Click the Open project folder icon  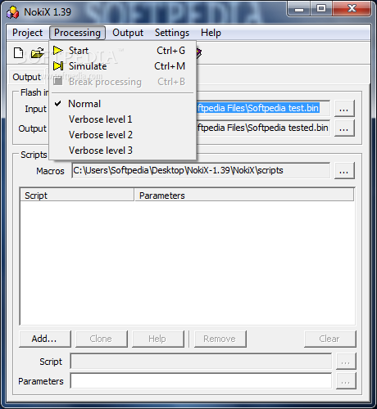(x=38, y=52)
